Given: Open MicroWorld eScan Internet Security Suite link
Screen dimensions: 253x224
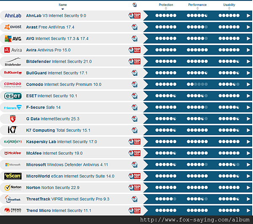Looking at the screenshot, I should point(70,176).
